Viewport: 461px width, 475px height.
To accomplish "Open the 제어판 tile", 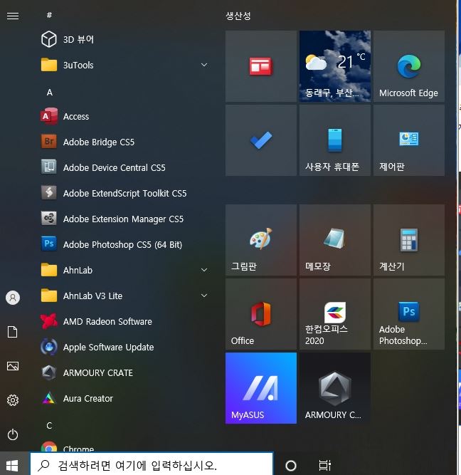I will pos(409,140).
